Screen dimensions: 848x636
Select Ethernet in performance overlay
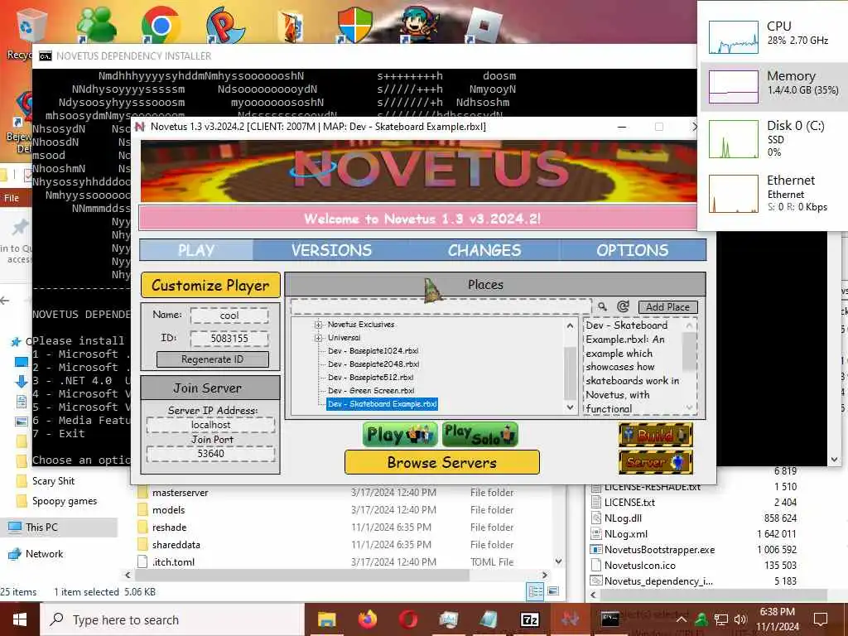click(773, 192)
